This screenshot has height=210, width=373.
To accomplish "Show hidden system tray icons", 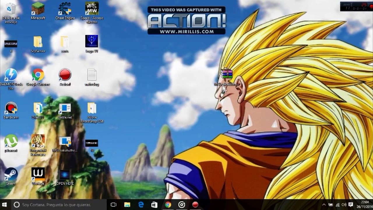I will coord(324,205).
